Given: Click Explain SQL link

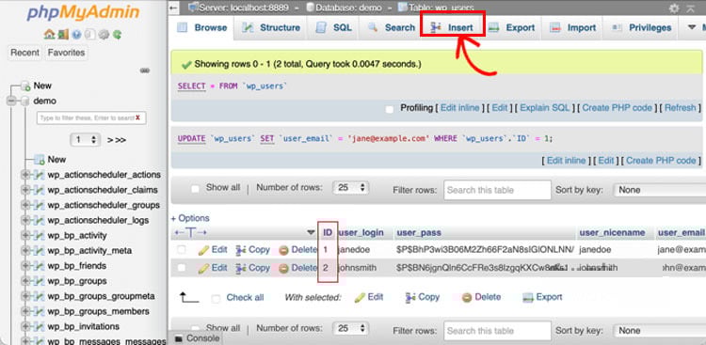Looking at the screenshot, I should (x=544, y=108).
